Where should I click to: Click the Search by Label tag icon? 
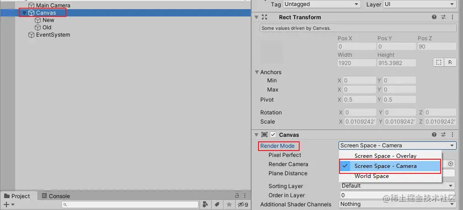(x=217, y=205)
